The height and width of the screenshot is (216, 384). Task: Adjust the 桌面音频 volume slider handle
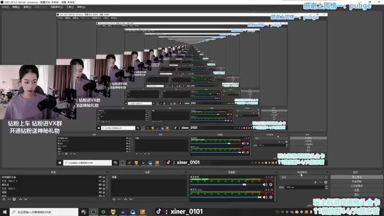pos(244,185)
